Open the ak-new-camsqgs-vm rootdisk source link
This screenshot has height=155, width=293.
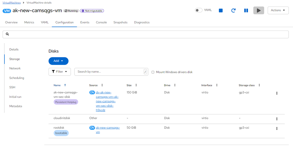[108, 130]
